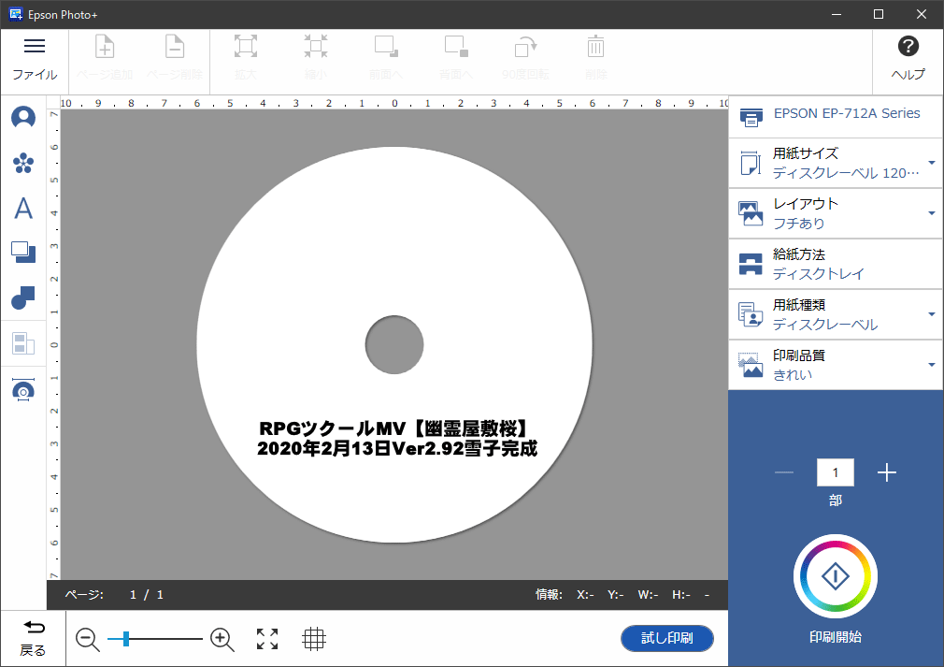This screenshot has height=667, width=944.
Task: Open the 給紙方法 paper source setting
Action: pos(836,264)
